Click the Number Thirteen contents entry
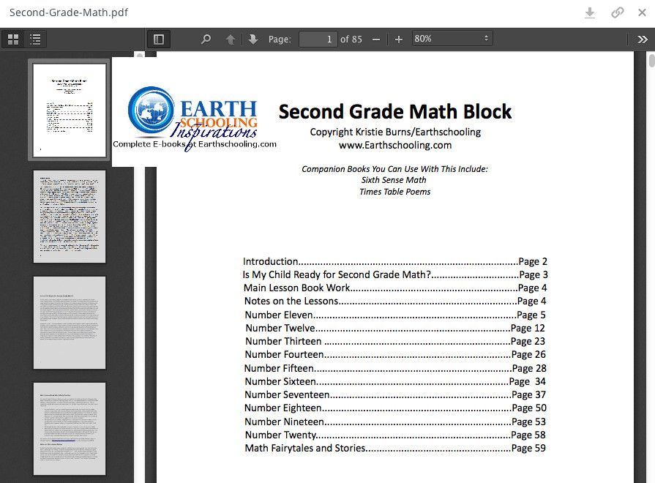Image resolution: width=655 pixels, height=483 pixels. [394, 341]
